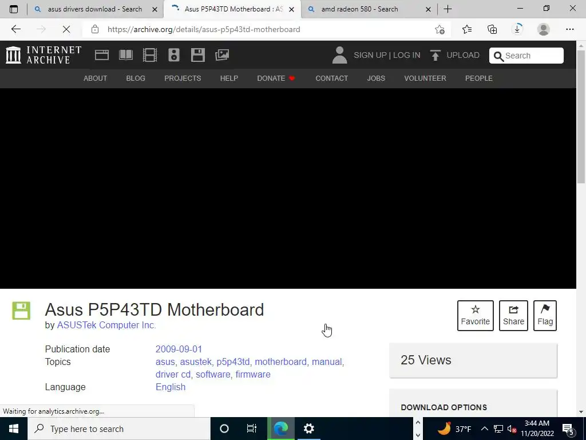The width and height of the screenshot is (586, 440).
Task: Open JOBS menu item
Action: (x=376, y=78)
